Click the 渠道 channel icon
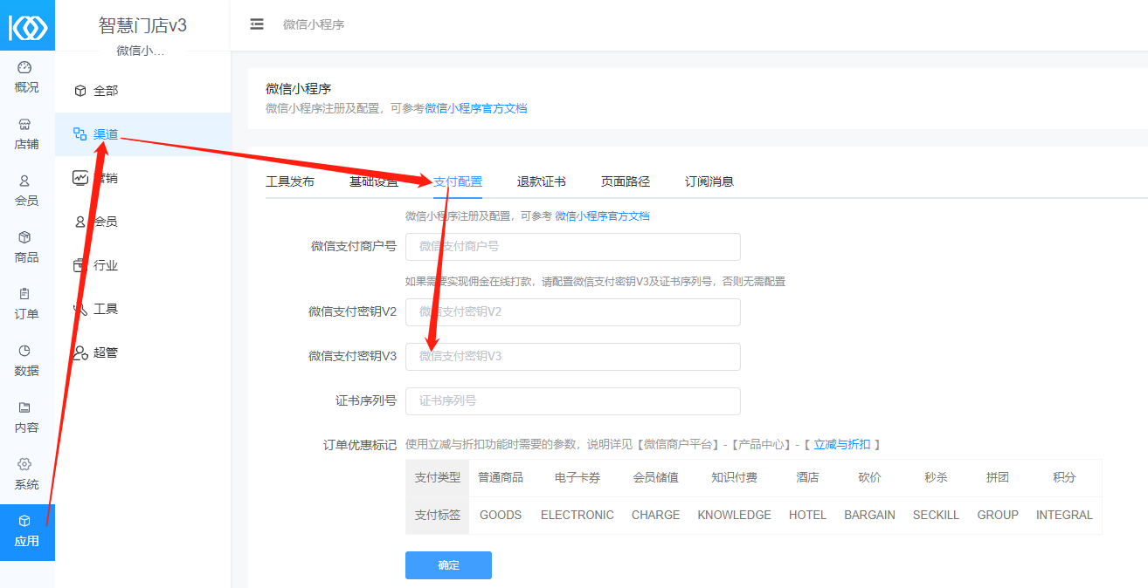This screenshot has height=588, width=1148. pyautogui.click(x=80, y=134)
